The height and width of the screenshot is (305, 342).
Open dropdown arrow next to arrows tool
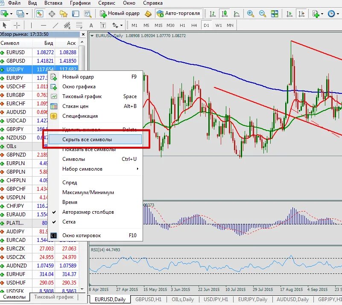(x=121, y=26)
